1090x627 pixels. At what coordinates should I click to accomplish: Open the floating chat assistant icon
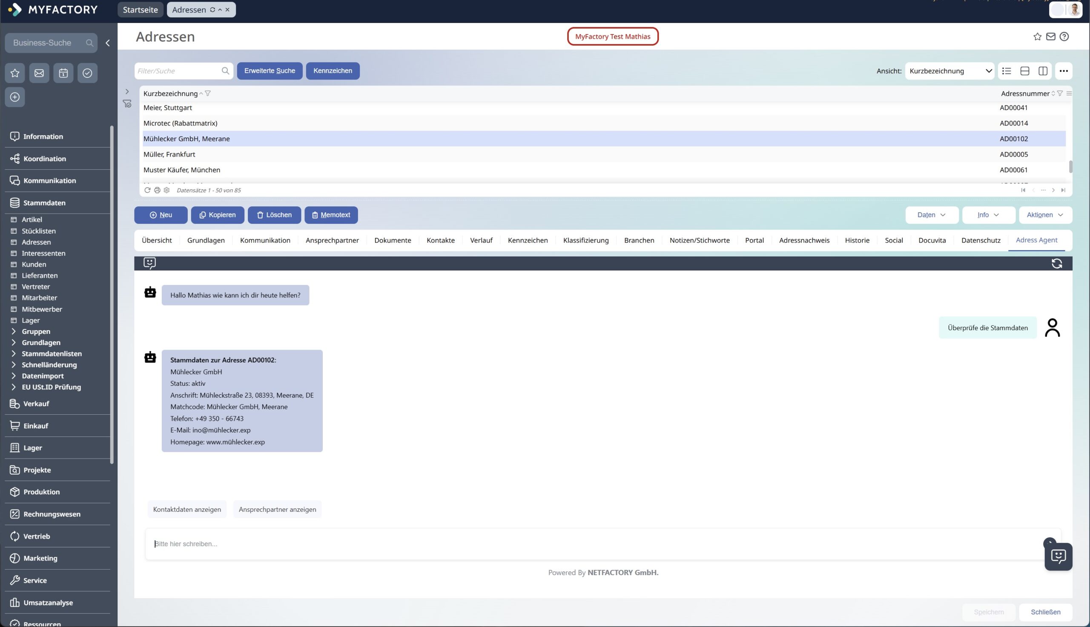tap(1058, 556)
